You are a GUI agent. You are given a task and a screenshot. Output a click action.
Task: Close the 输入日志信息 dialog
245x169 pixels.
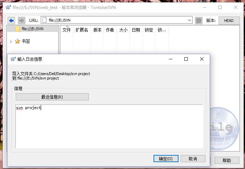coord(202,59)
